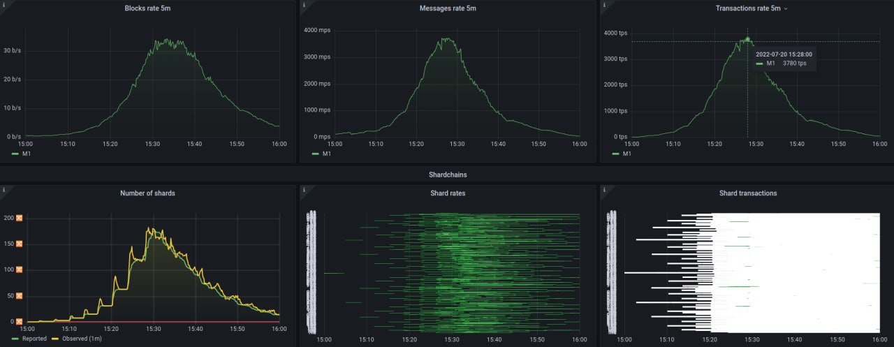Screen dimensions: 894x347
Task: Click the info icon on Blocks rate 5m panel
Action: tap(3, 4)
